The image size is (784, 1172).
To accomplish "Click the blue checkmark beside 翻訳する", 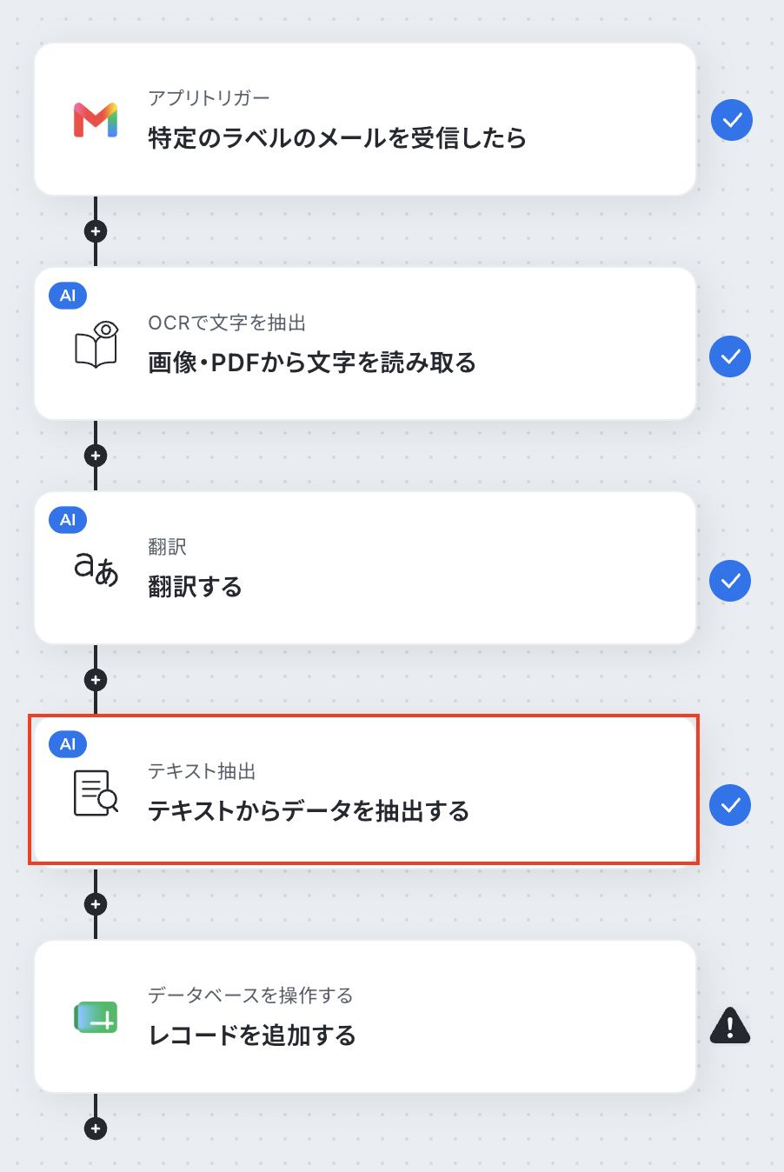I will (x=730, y=581).
